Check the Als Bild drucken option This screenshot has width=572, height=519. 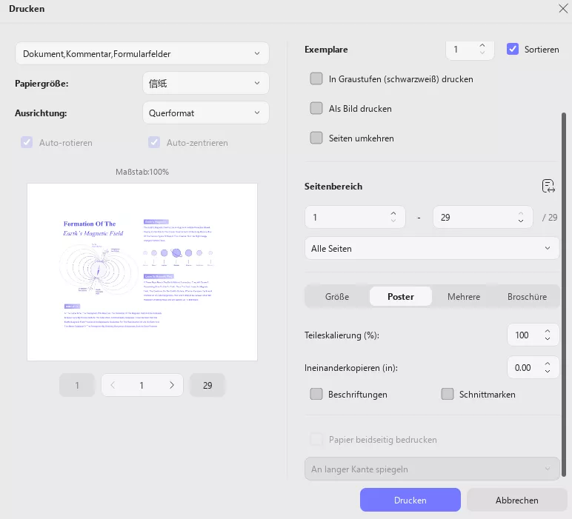click(x=316, y=108)
